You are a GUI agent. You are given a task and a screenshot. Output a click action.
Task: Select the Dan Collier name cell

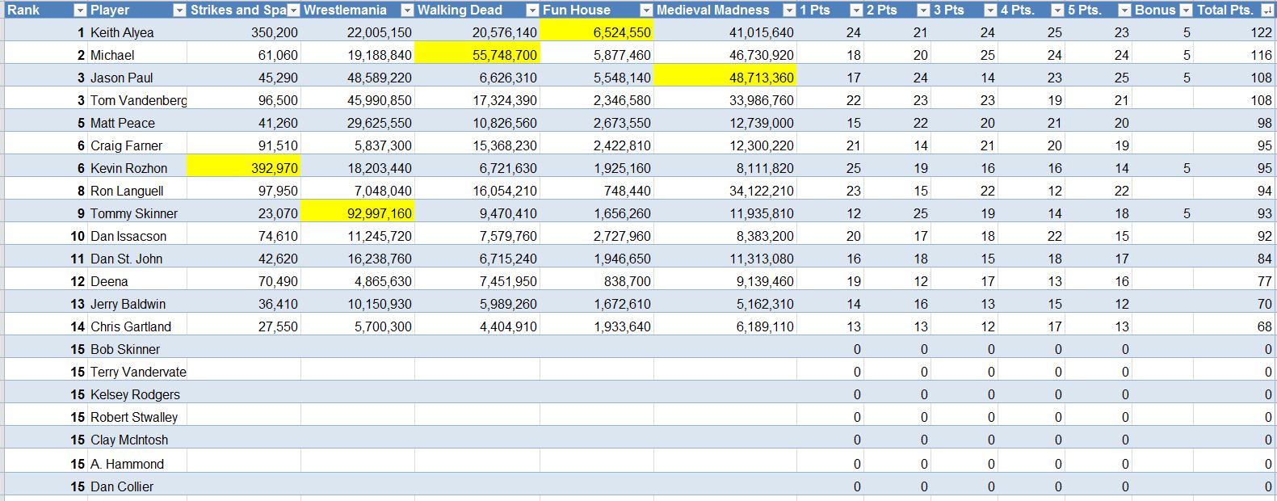coord(122,486)
